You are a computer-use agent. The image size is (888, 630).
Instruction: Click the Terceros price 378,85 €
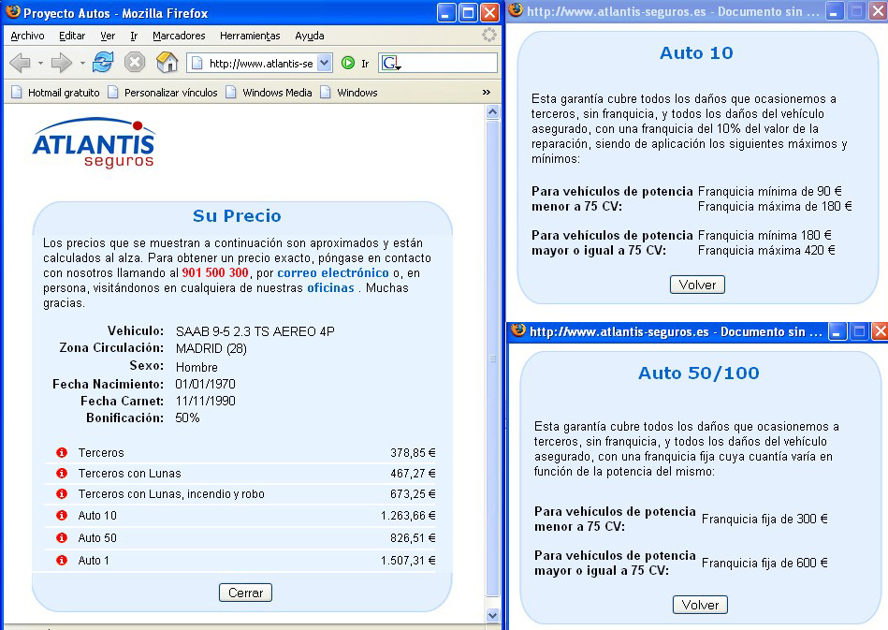(413, 453)
